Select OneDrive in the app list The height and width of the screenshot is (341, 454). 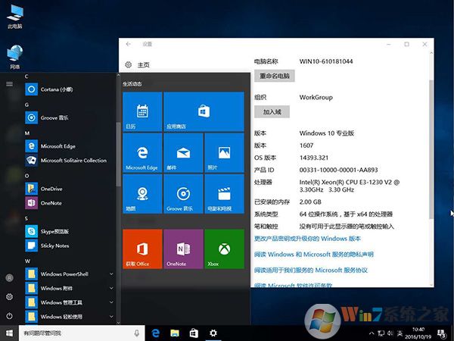pos(51,188)
